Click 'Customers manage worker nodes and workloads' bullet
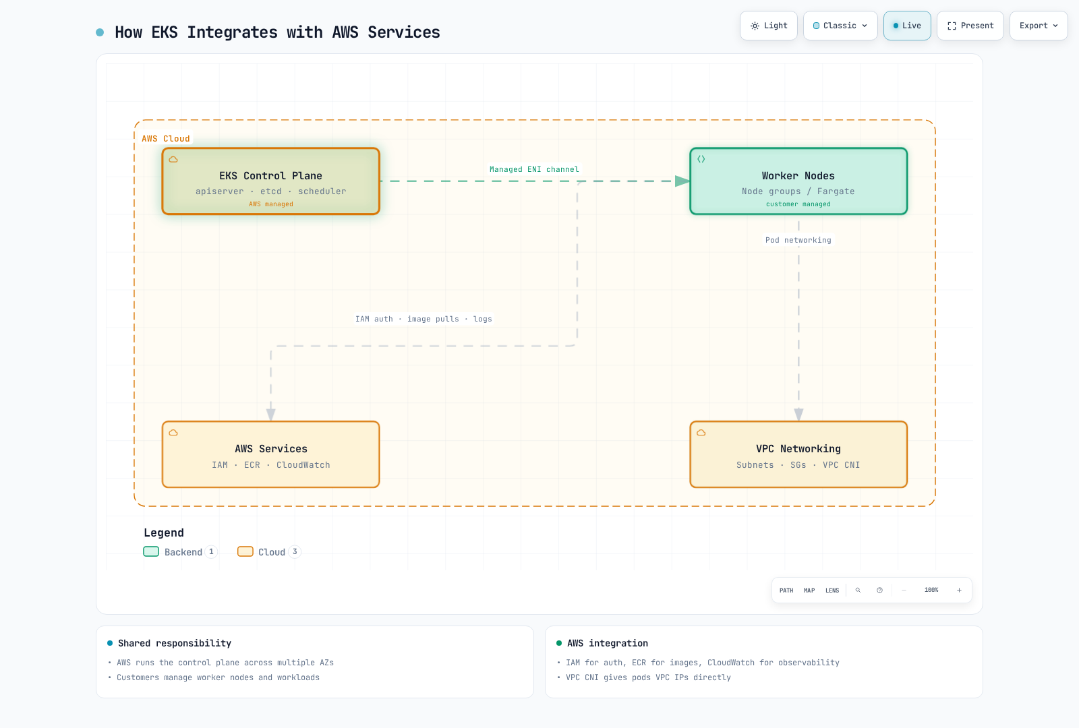Screen dimensions: 1079x728 pos(218,677)
